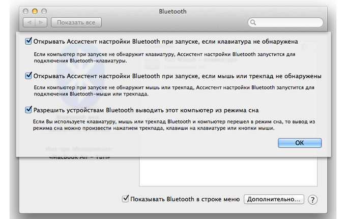Click label Разрешить устройствам Bluetooth выводить этот компьютер
The width and height of the screenshot is (346, 219).
tap(146, 110)
